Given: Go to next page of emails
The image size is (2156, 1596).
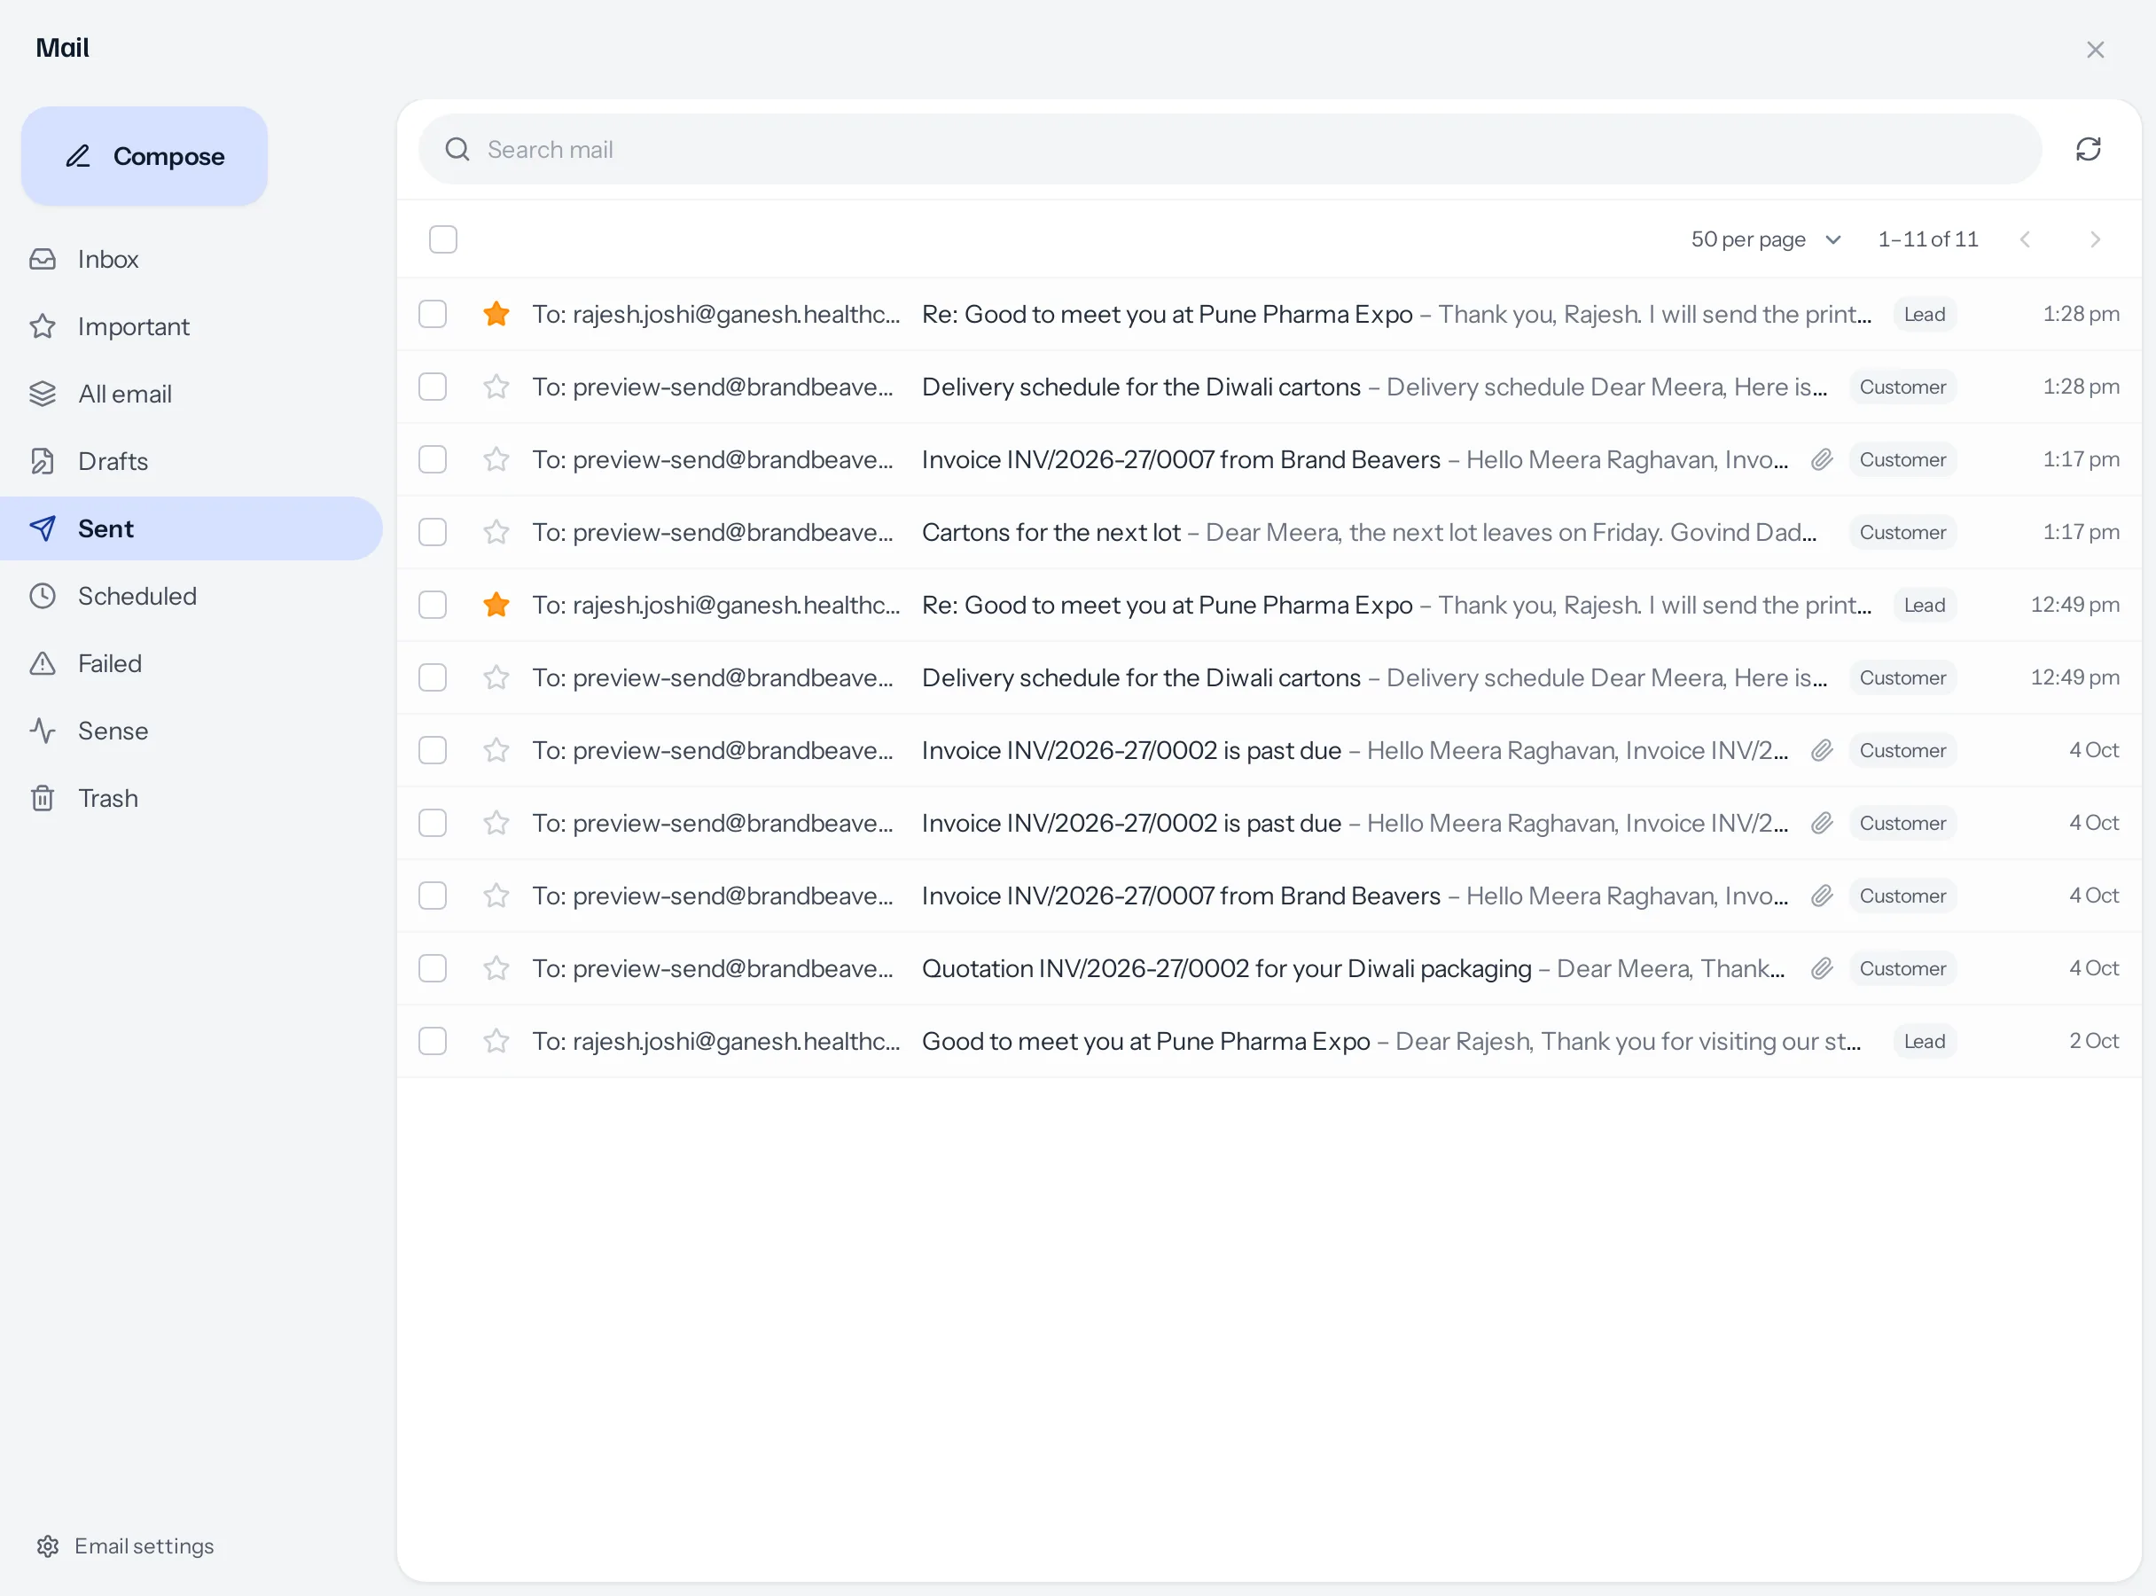Looking at the screenshot, I should tap(2094, 239).
